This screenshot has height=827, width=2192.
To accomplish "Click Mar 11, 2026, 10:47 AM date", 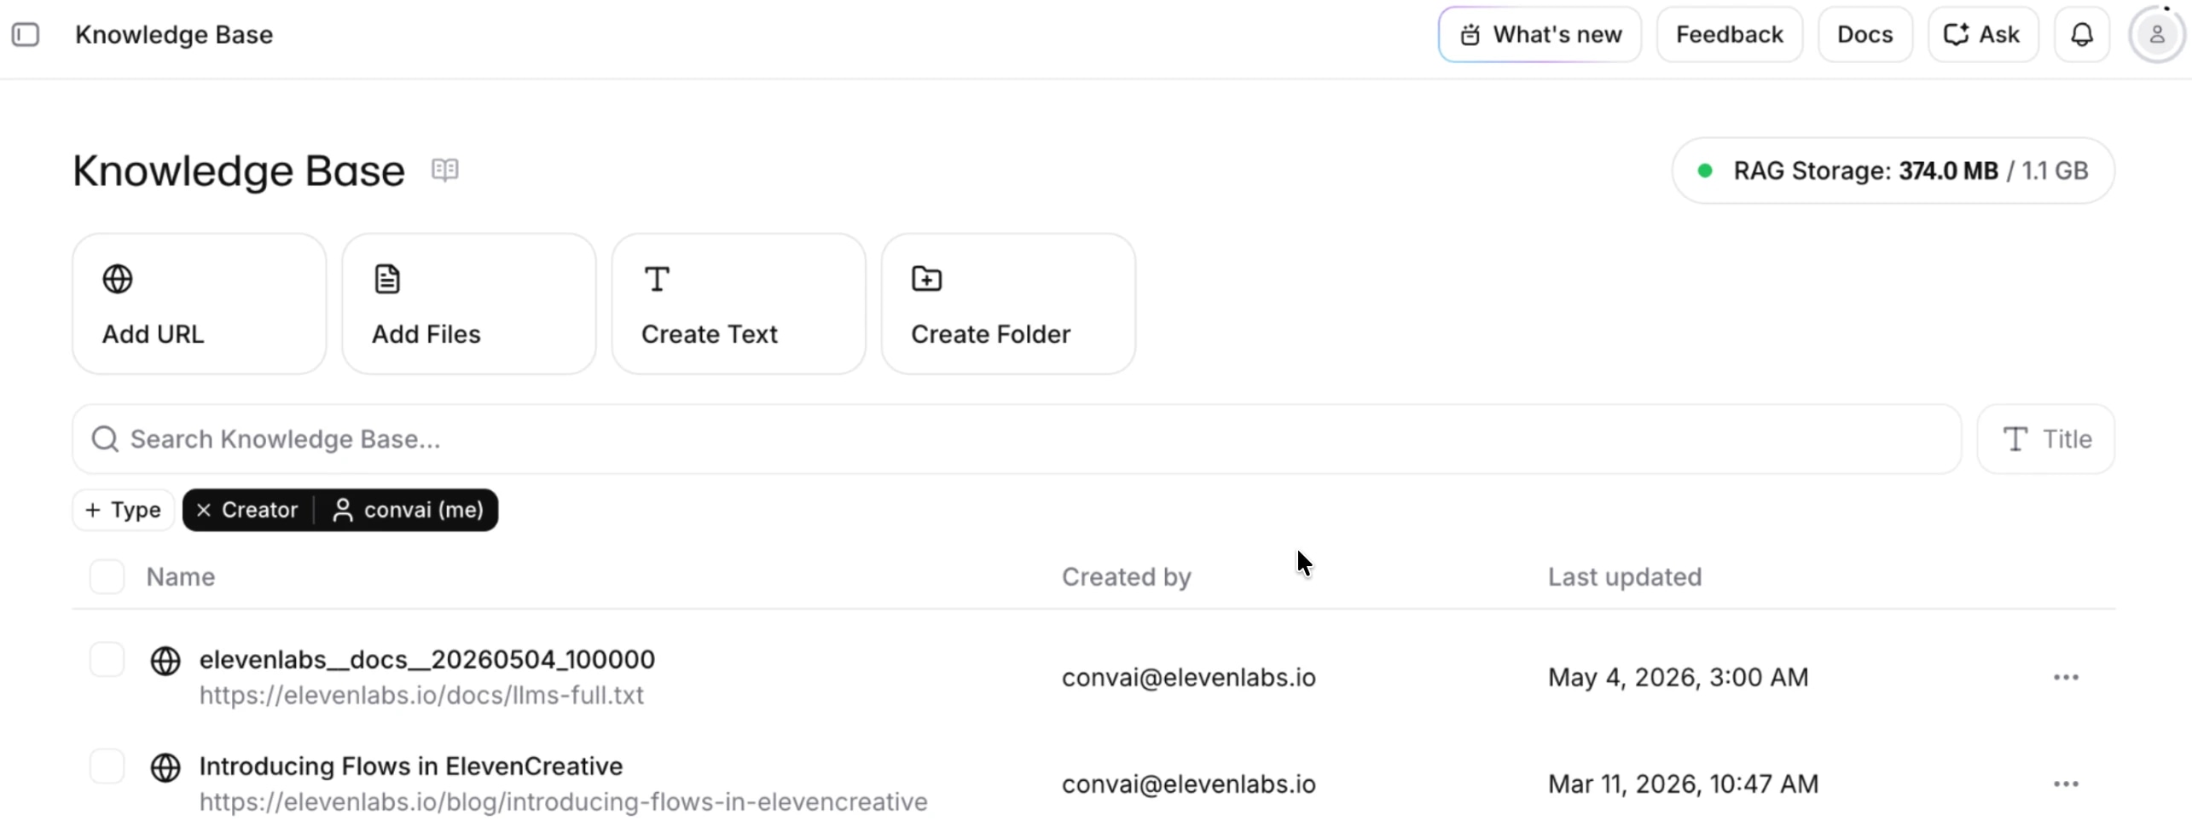I will [1683, 784].
